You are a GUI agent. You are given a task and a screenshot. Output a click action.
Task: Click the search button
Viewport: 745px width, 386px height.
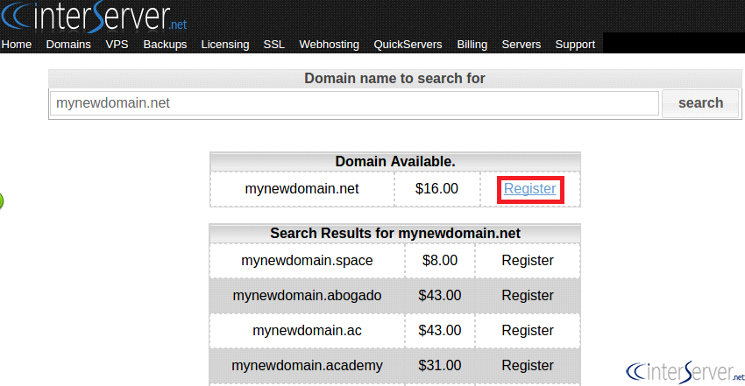pyautogui.click(x=700, y=103)
